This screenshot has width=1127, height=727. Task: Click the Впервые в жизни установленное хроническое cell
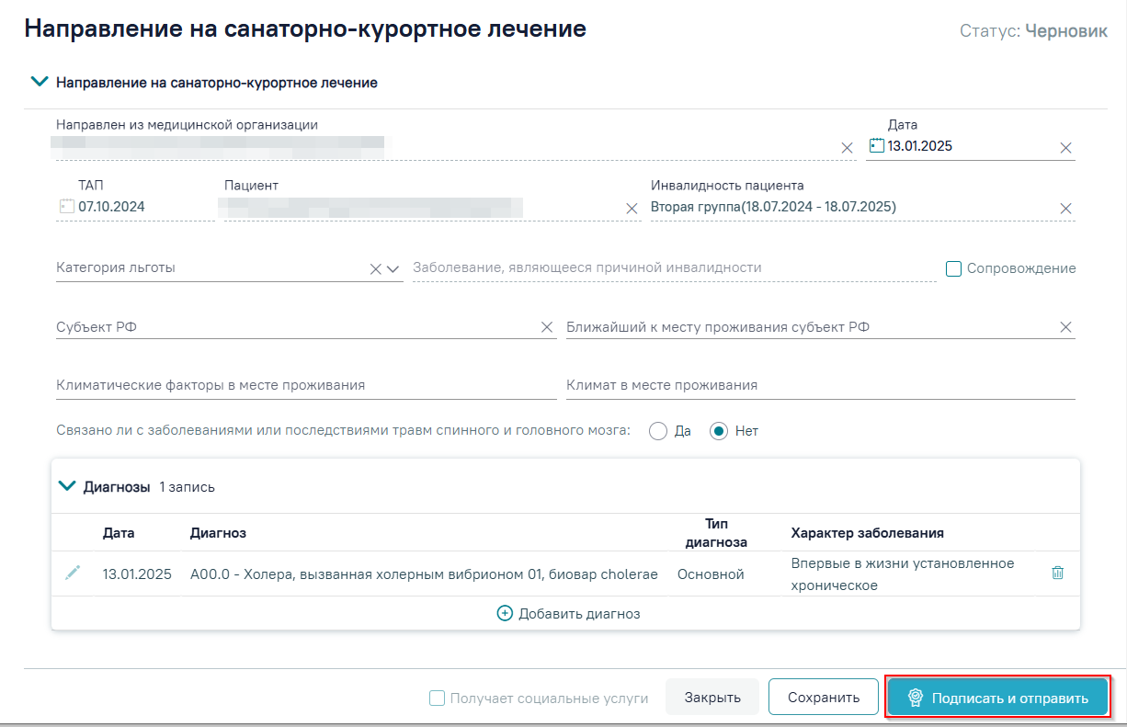pyautogui.click(x=903, y=574)
